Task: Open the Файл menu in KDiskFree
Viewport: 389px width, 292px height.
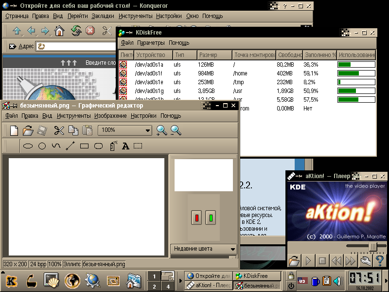Action: click(x=127, y=43)
